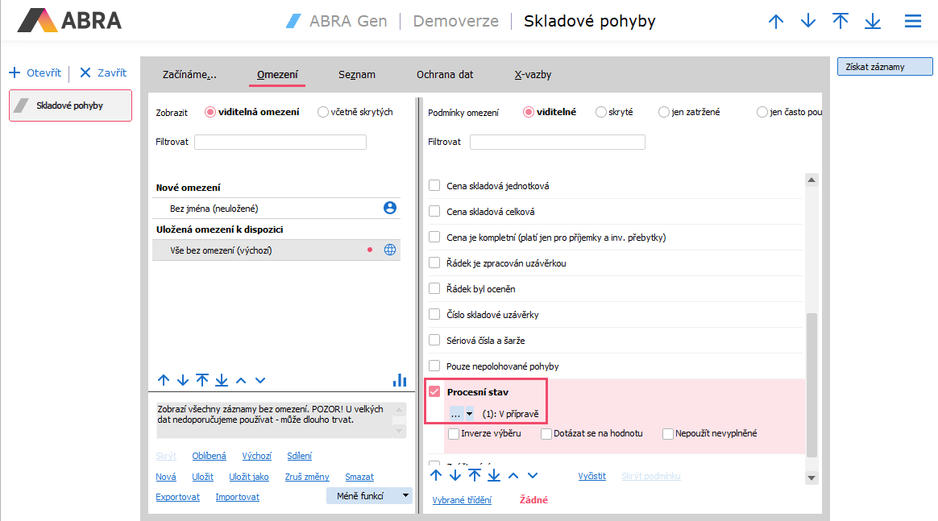Click the globe icon beside default restriction
The image size is (938, 521).
[x=390, y=250]
